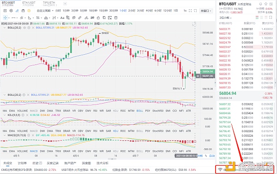277x174 pixels.
Task: Expand the Fibonacci lines tool arrow
Action: (x=42, y=18)
